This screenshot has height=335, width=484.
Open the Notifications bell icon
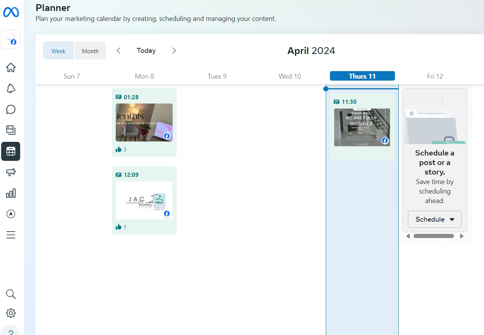pos(11,89)
